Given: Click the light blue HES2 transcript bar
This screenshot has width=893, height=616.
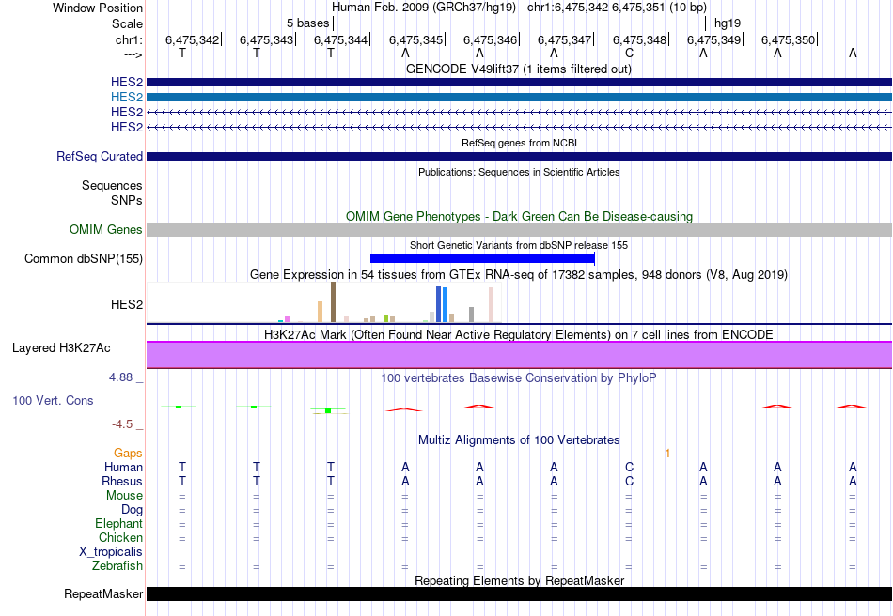Looking at the screenshot, I should pos(519,98).
